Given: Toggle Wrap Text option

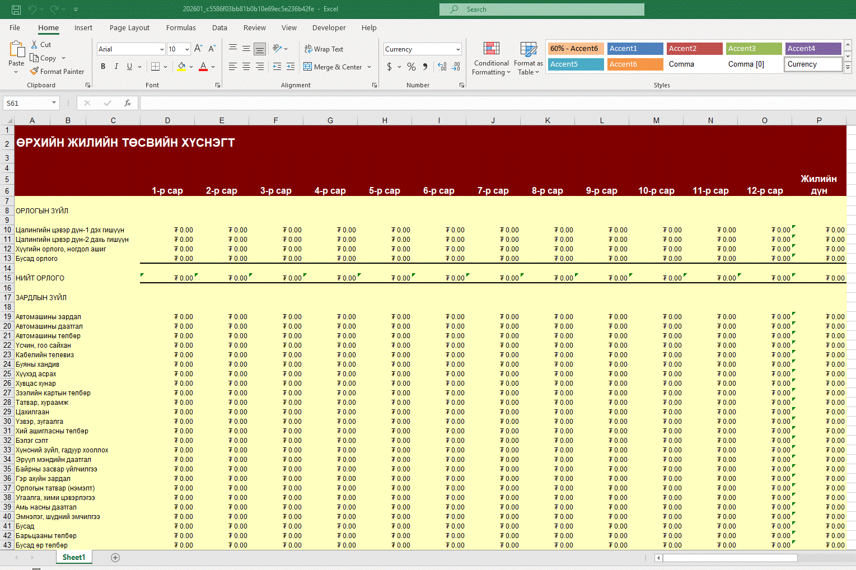Looking at the screenshot, I should (x=324, y=49).
